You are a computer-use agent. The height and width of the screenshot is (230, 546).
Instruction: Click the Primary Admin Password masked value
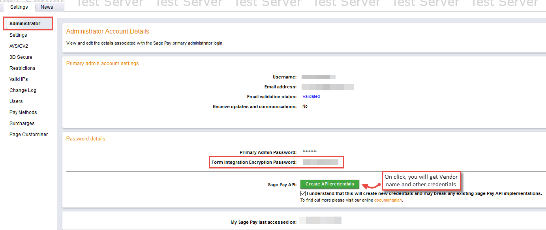click(310, 152)
